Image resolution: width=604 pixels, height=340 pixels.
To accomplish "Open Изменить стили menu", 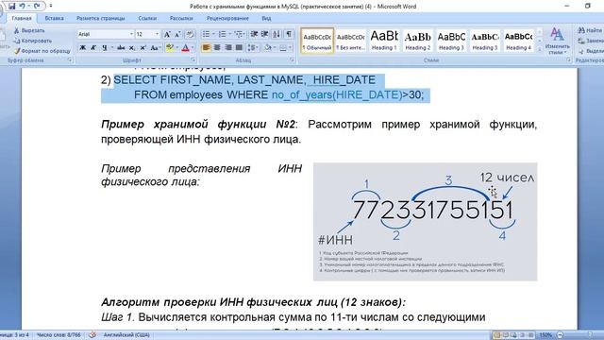I will pos(557,42).
